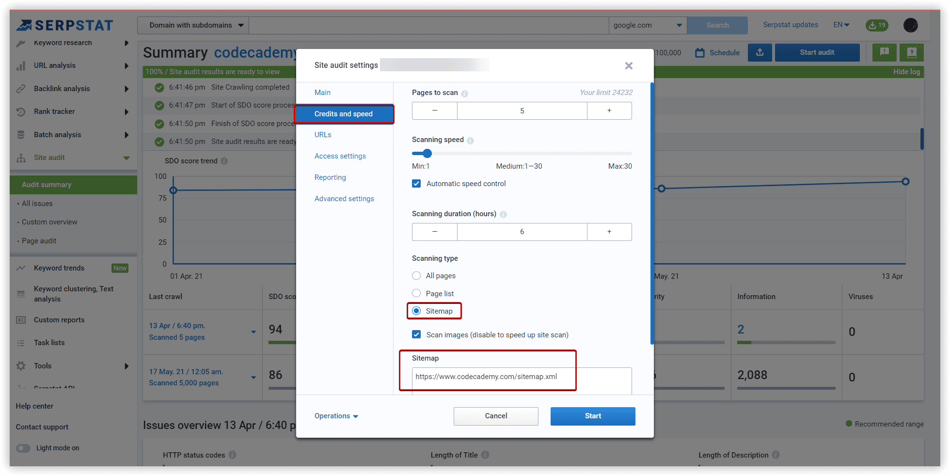Collapse the Site audit menu arrow

pyautogui.click(x=127, y=158)
